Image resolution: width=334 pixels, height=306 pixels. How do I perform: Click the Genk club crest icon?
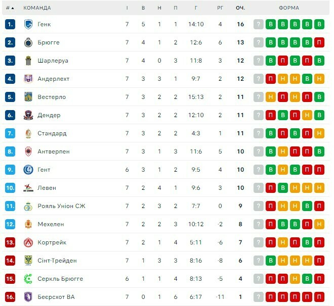click(28, 24)
